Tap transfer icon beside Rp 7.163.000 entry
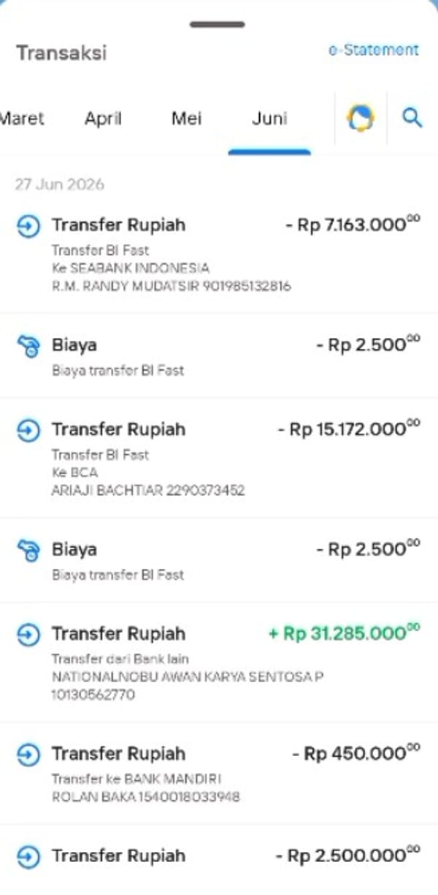This screenshot has height=895, width=438. (28, 226)
